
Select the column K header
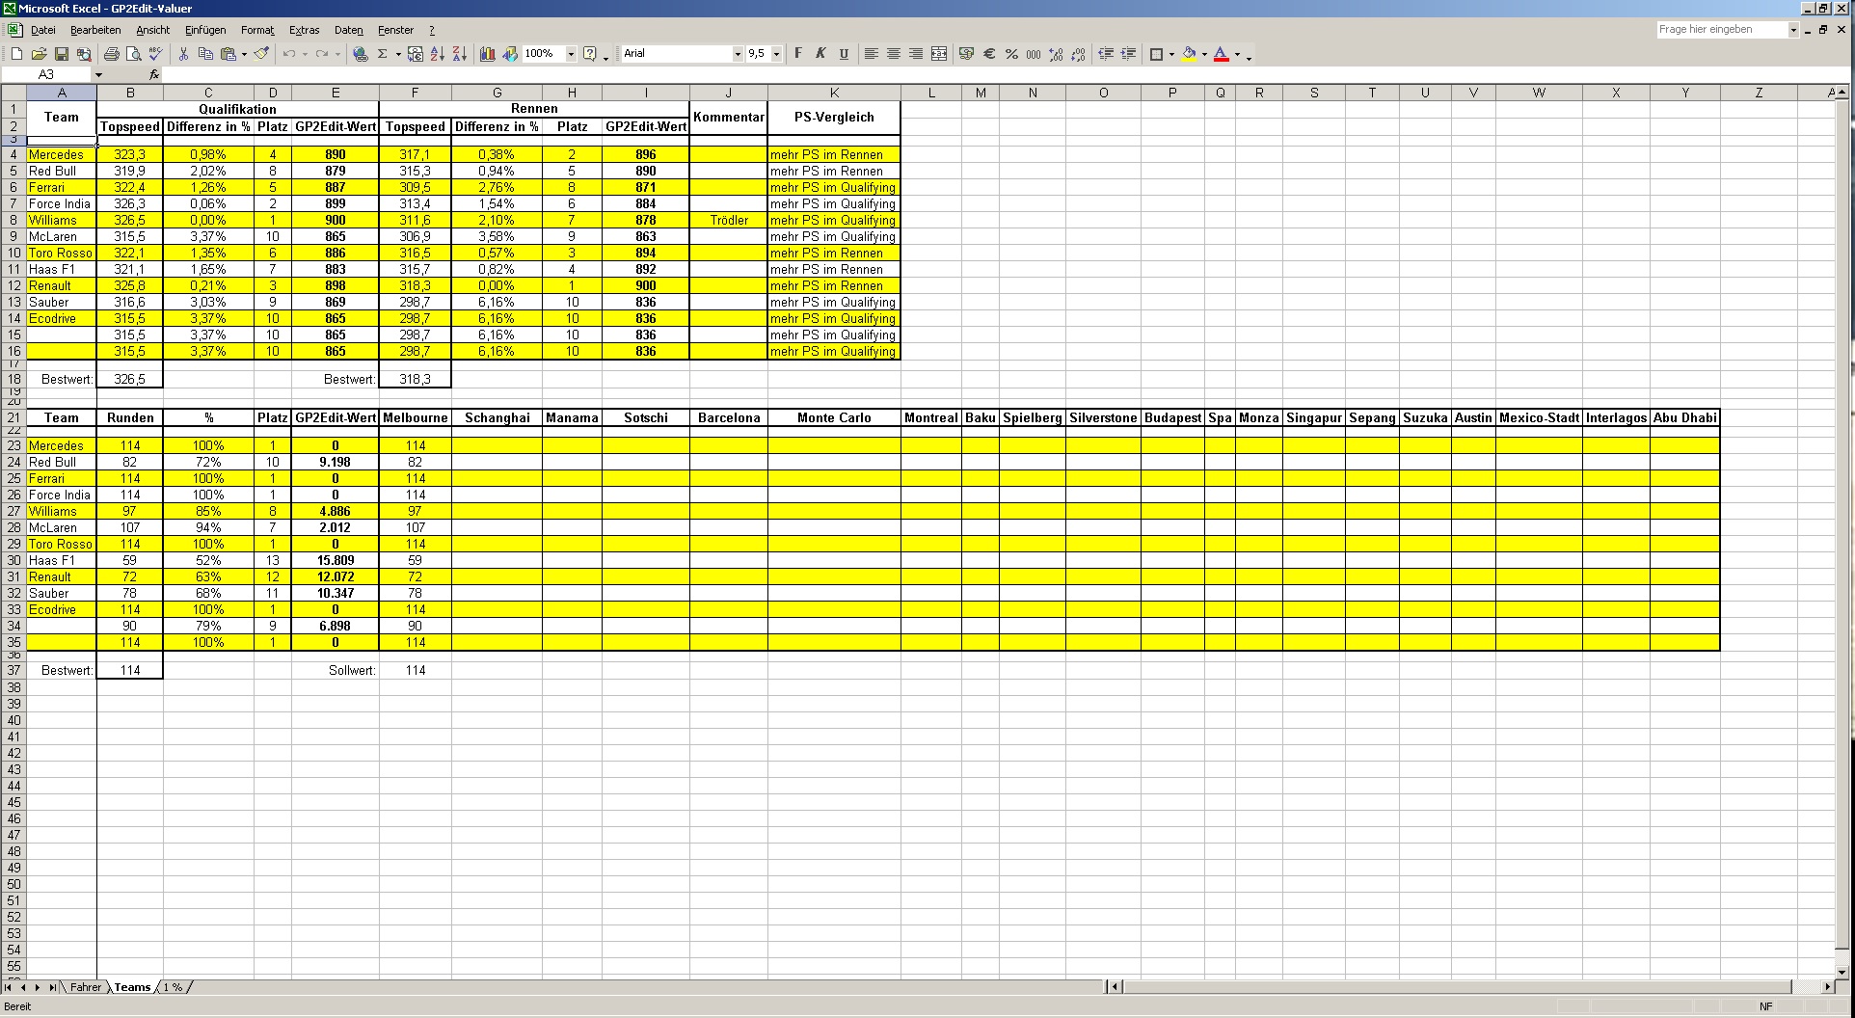tap(834, 93)
